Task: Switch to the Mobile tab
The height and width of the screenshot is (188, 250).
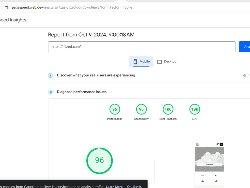Action: point(141,62)
